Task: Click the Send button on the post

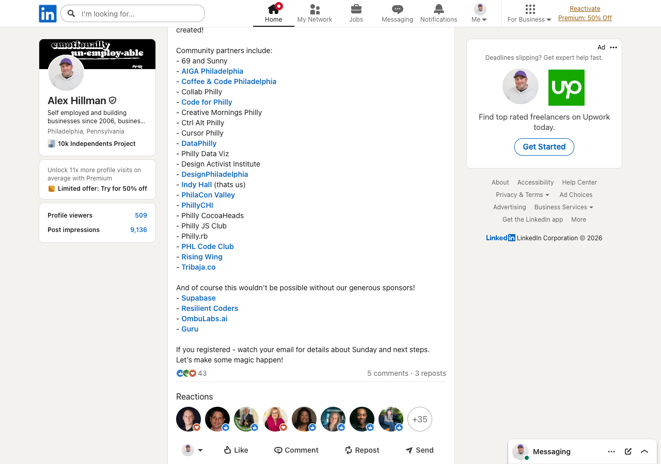Action: pyautogui.click(x=419, y=450)
